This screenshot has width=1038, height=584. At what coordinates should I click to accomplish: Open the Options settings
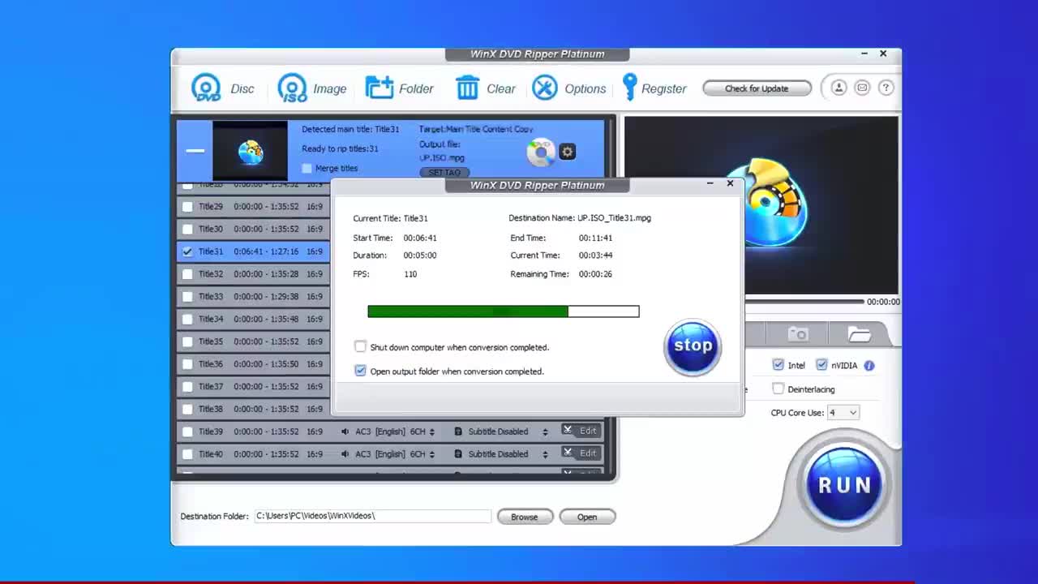pyautogui.click(x=545, y=88)
